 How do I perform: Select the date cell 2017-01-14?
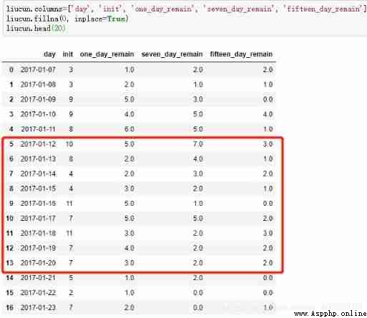pyautogui.click(x=38, y=174)
